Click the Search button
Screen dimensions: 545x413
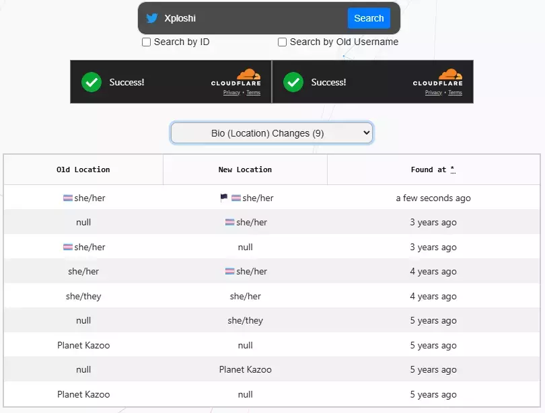click(369, 18)
